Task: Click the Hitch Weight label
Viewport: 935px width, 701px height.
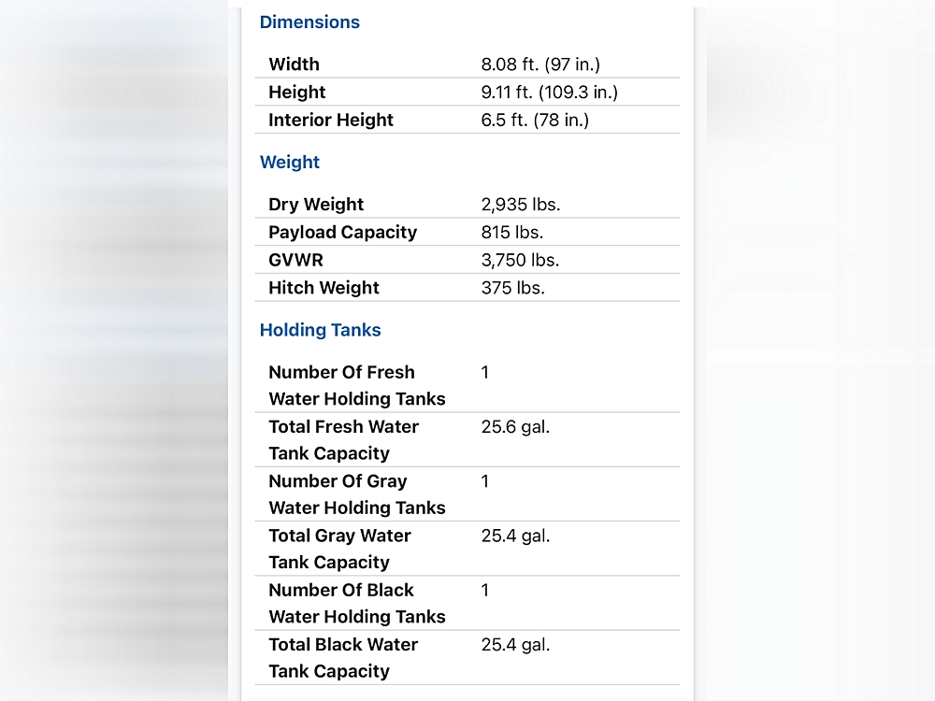Action: pos(324,288)
